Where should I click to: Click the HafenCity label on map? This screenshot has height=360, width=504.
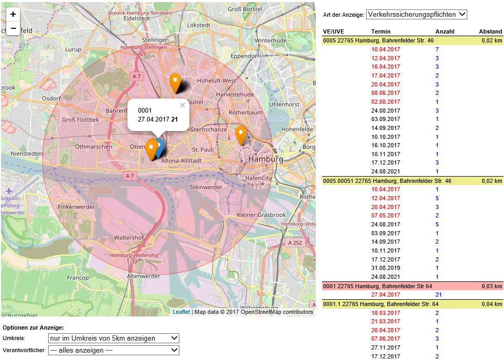pyautogui.click(x=259, y=178)
